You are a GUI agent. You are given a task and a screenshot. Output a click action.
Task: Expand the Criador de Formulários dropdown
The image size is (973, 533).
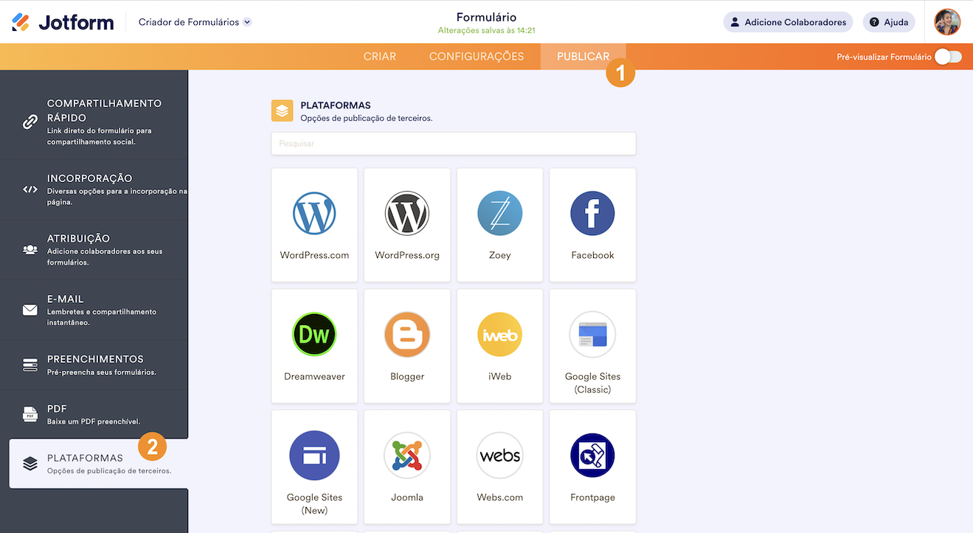(x=195, y=22)
